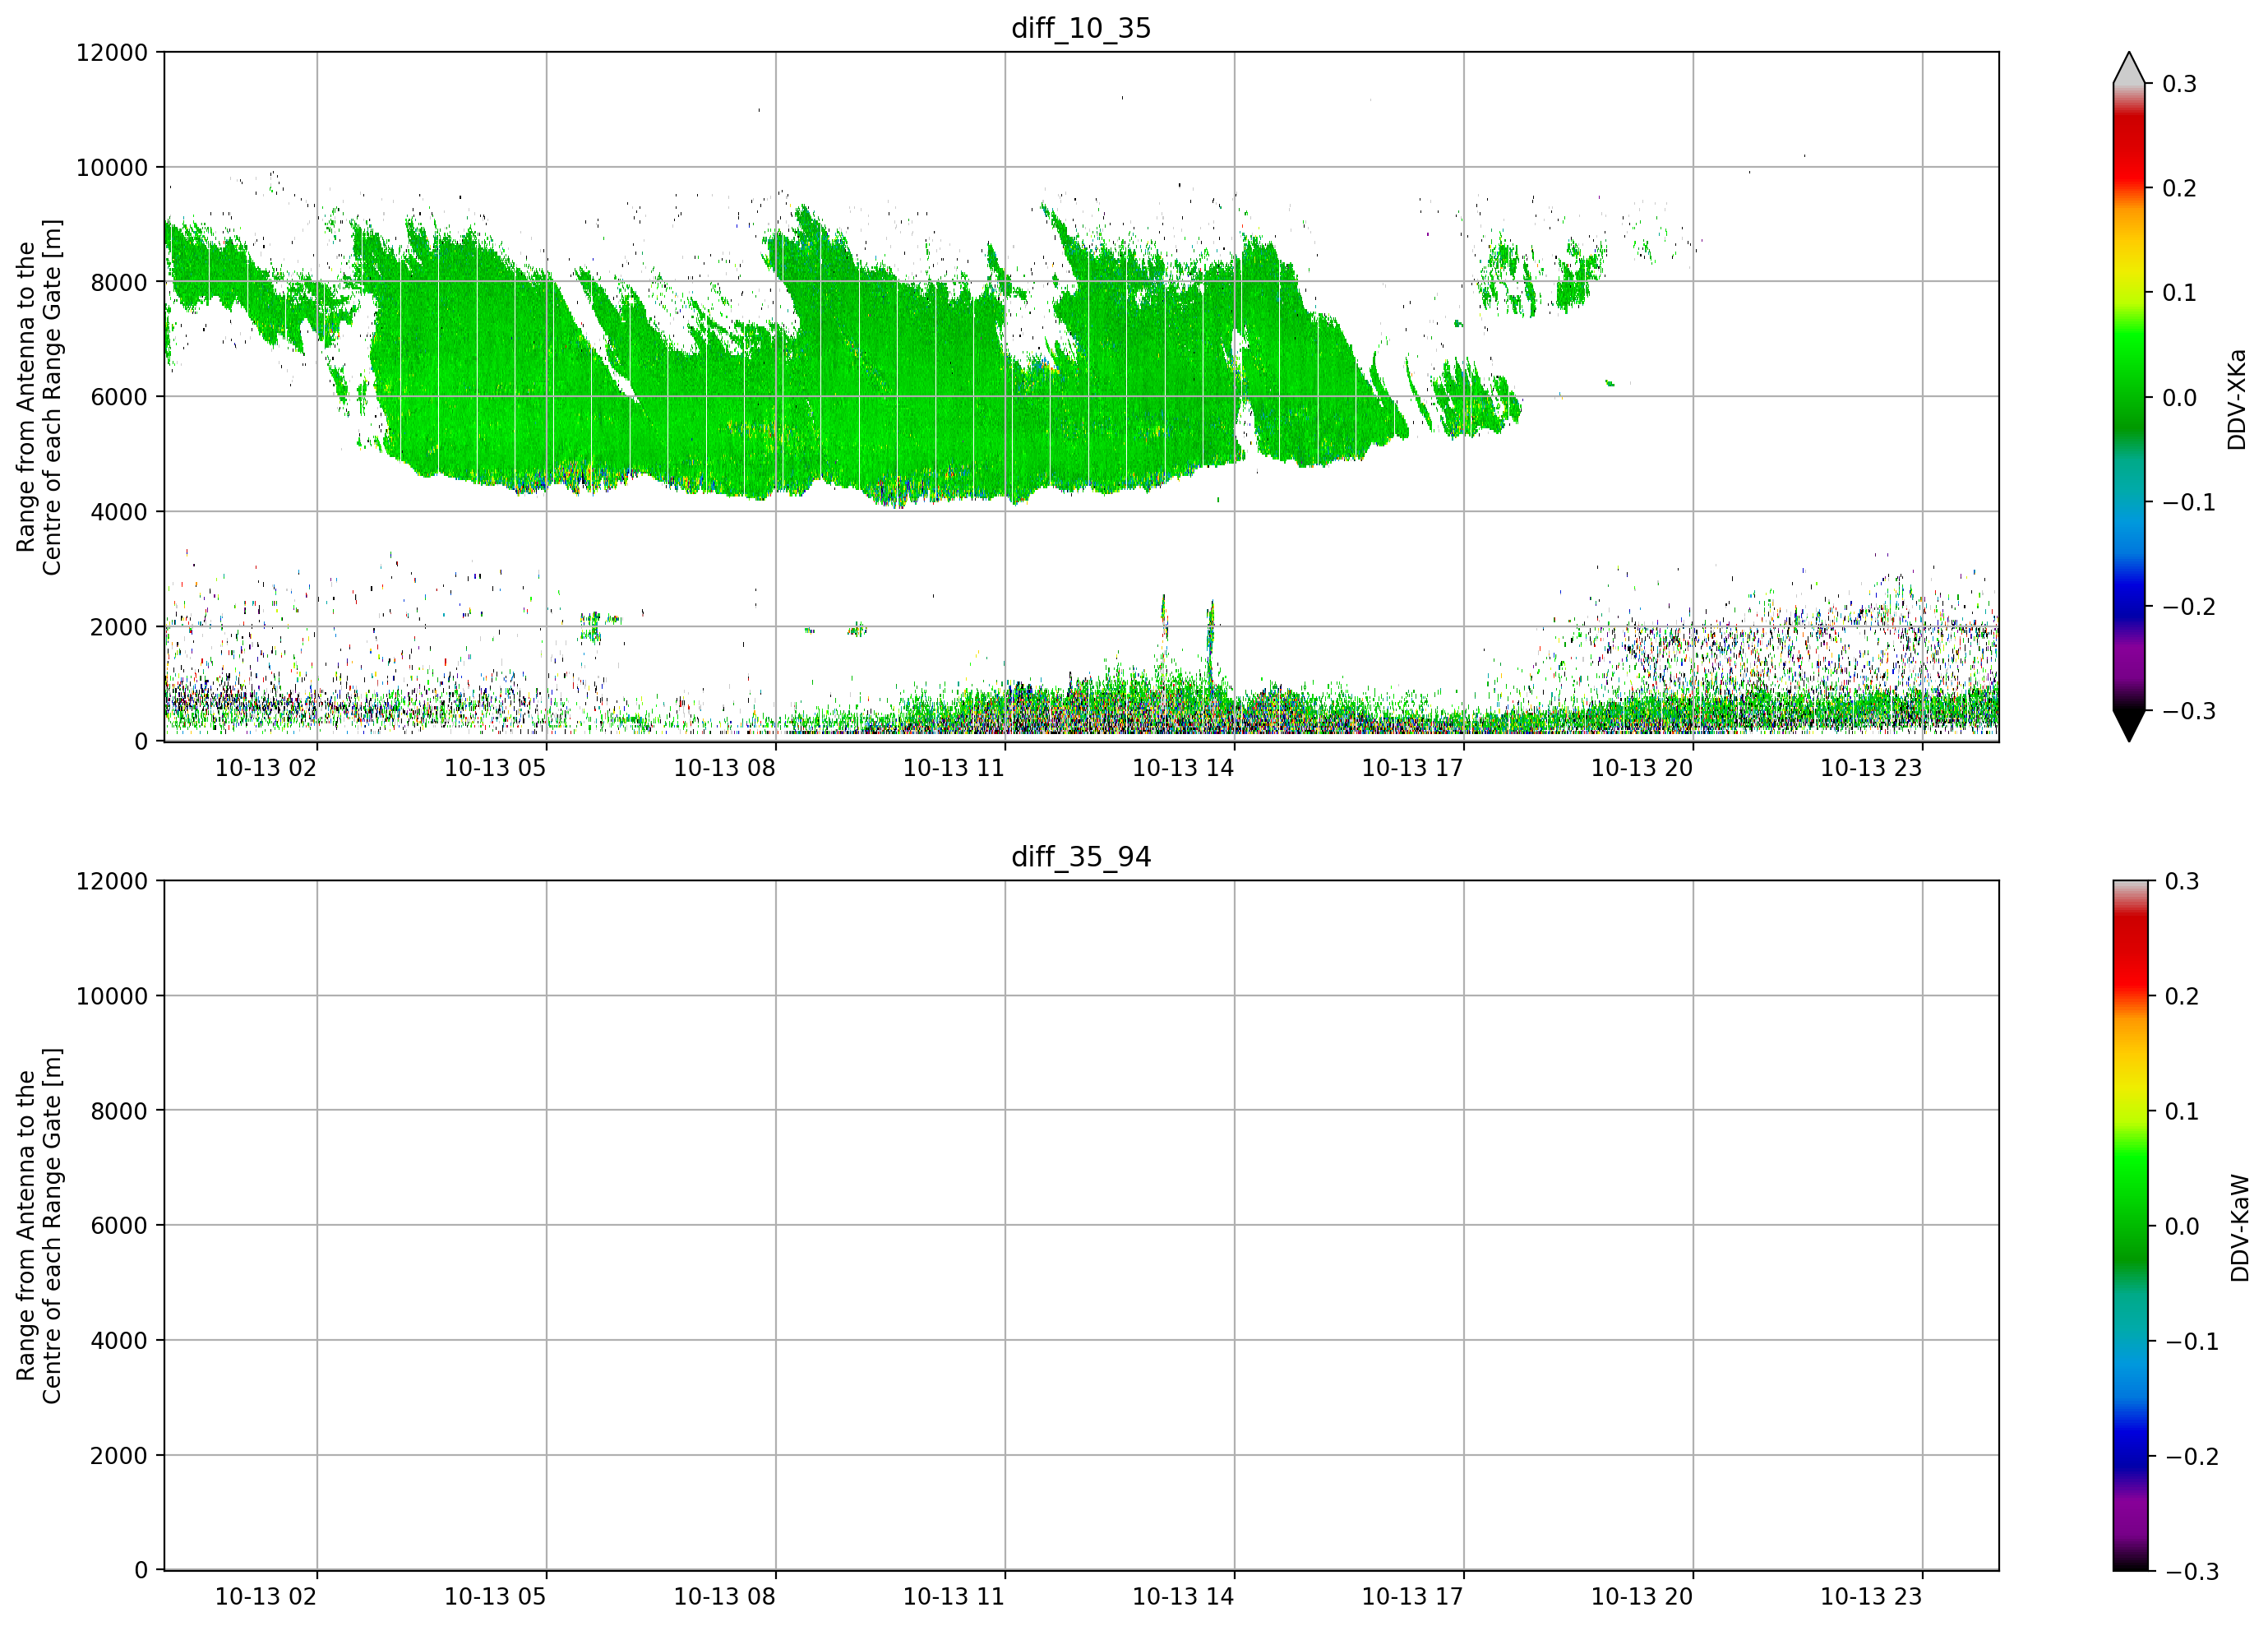Viewport: 2268px width, 1626px height.
Task: Click the 0.1 tick on DDV-KaW colorbar
Action: [2182, 1111]
